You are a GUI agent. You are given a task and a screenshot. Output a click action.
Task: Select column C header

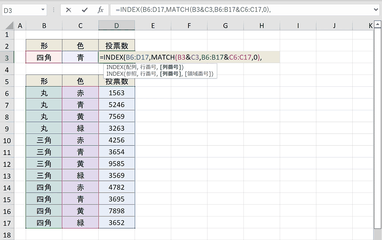(80, 25)
